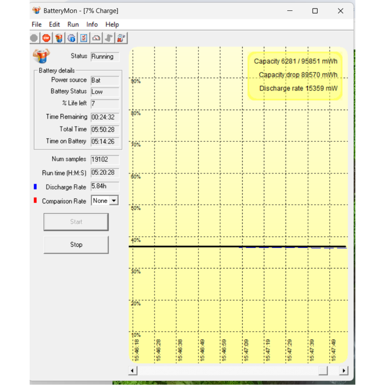Click the Status field showing Running
The width and height of the screenshot is (385, 385).
pyautogui.click(x=105, y=57)
